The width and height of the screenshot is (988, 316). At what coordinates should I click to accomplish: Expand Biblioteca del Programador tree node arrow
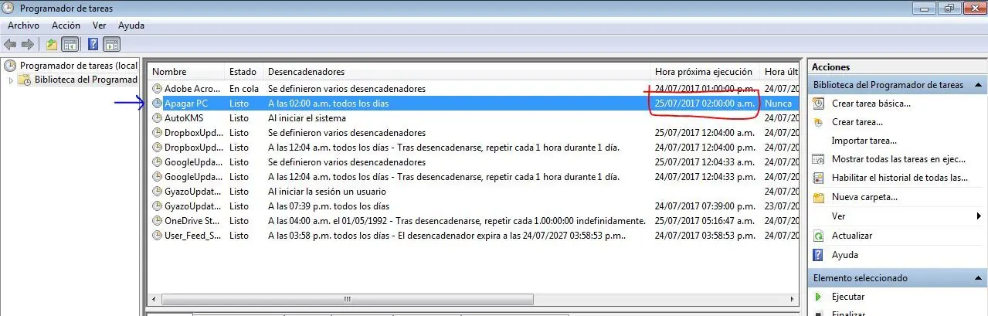(x=11, y=80)
